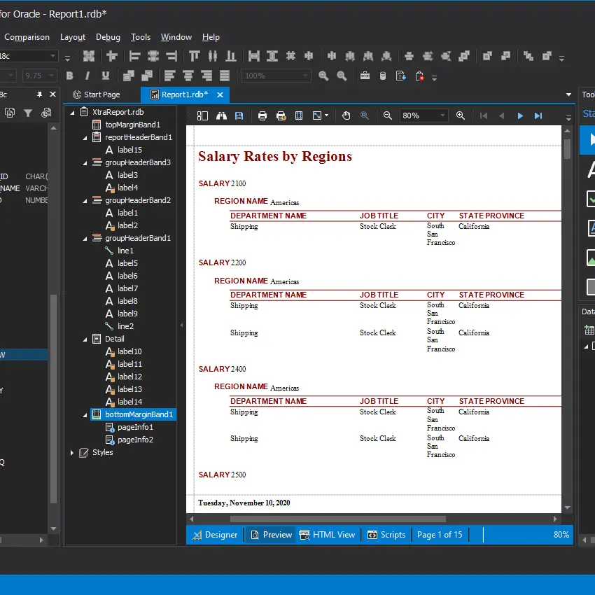Jump to the last preview page
Screen dimensions: 595x595
538,115
